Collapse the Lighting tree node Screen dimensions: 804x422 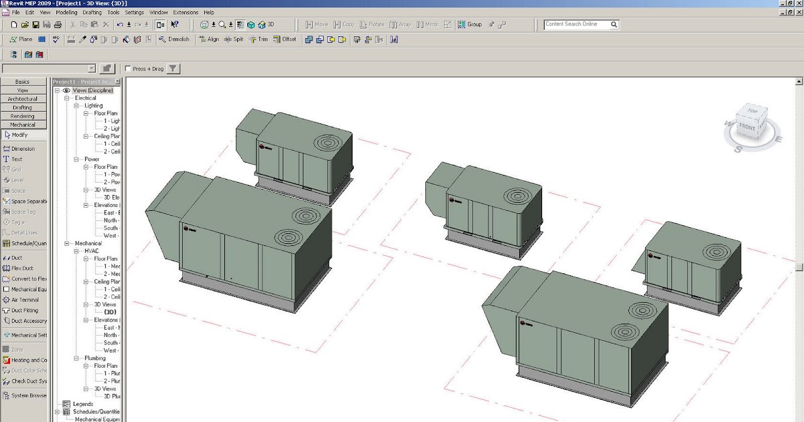click(x=77, y=106)
